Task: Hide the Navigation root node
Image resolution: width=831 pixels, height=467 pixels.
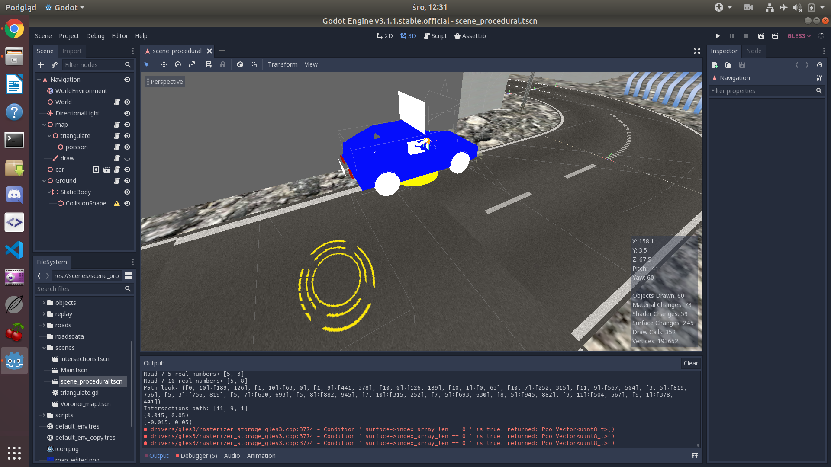Action: [x=127, y=80]
